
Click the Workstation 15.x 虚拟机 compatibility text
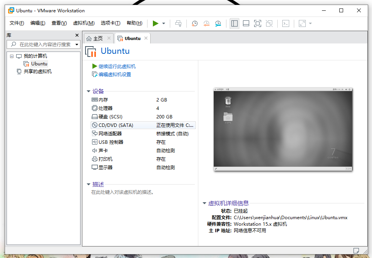coord(260,224)
